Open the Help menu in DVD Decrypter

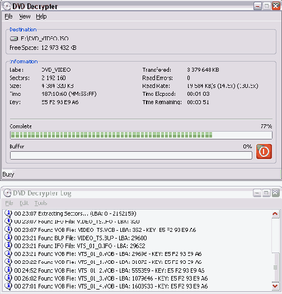tap(41, 16)
